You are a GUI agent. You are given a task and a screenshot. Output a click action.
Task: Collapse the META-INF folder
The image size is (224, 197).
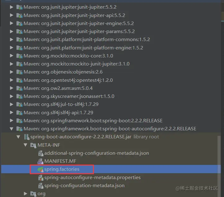pos(25,145)
